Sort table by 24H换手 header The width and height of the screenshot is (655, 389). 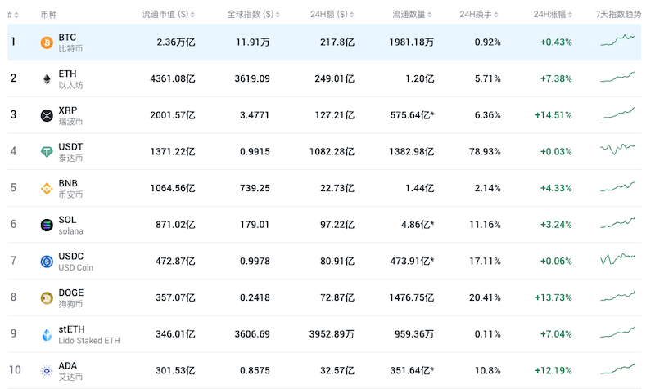480,15
